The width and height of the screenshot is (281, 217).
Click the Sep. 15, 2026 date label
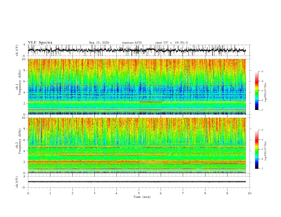pyautogui.click(x=99, y=43)
